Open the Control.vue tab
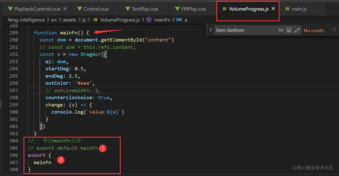The height and width of the screenshot is (176, 339). 96,9
